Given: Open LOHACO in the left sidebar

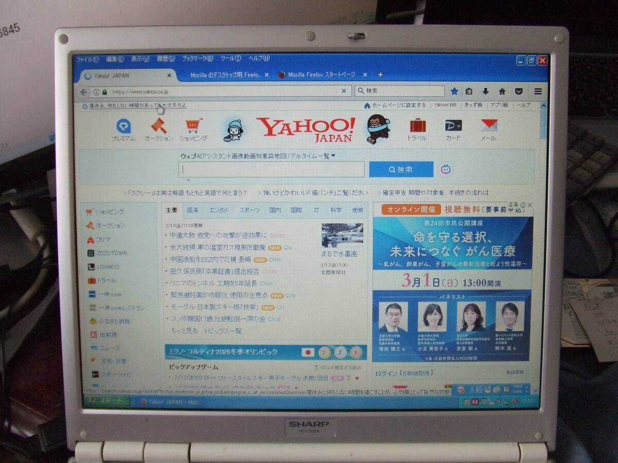Looking at the screenshot, I should 104,267.
